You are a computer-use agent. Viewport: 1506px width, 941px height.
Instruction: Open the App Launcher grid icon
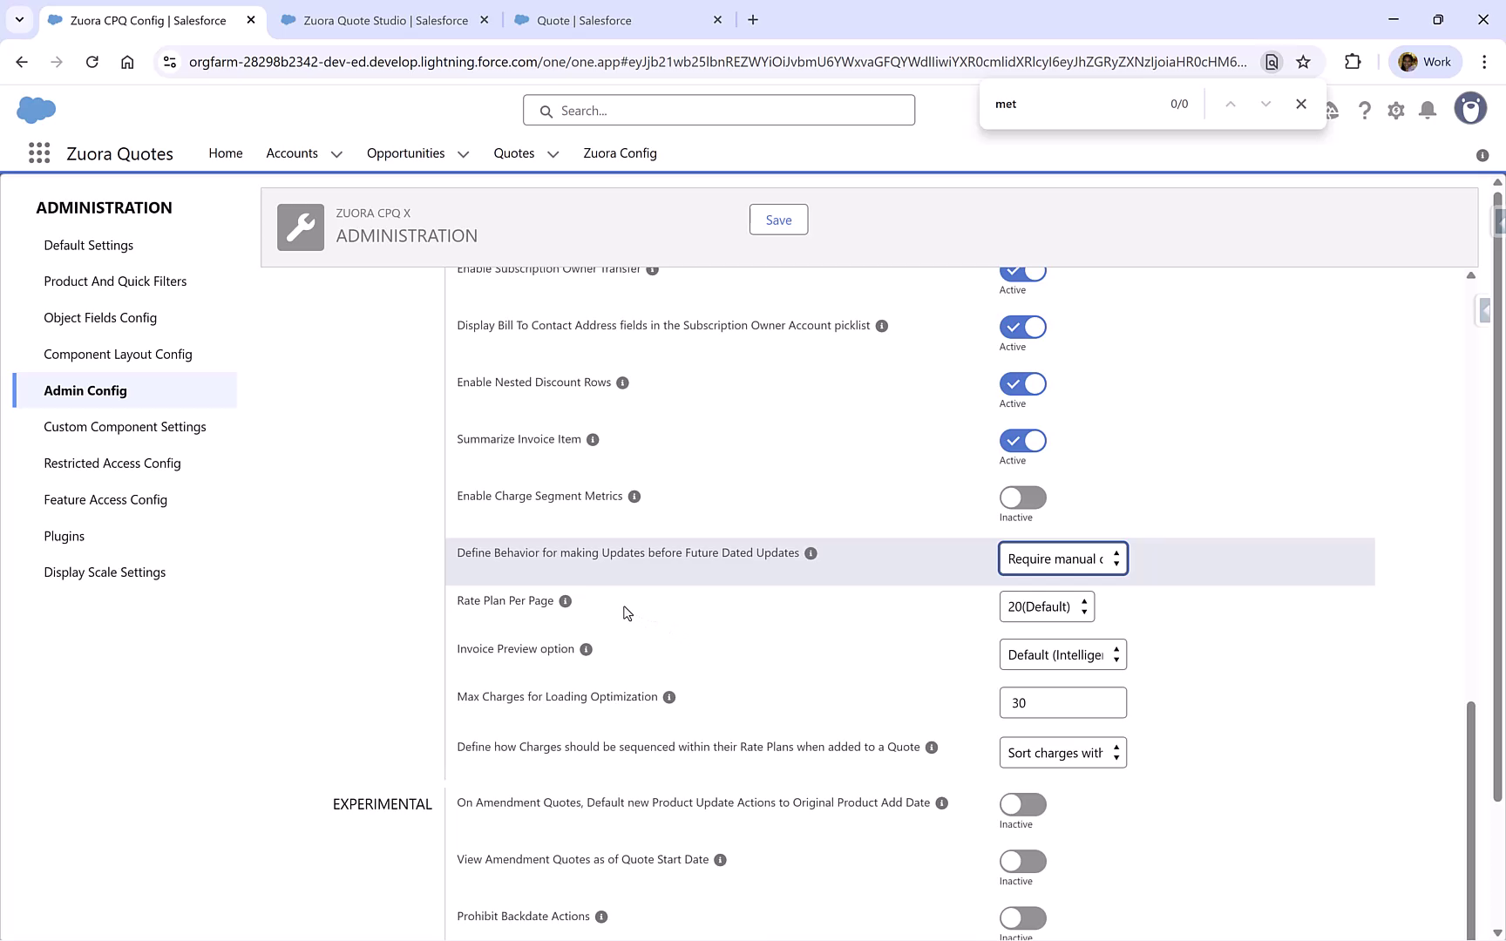[x=39, y=152]
